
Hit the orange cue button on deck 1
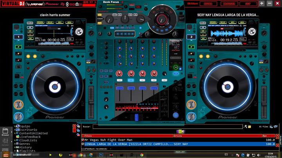(x=18, y=105)
